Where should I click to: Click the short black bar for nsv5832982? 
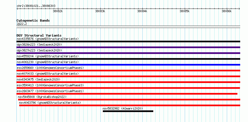click(x=128, y=111)
